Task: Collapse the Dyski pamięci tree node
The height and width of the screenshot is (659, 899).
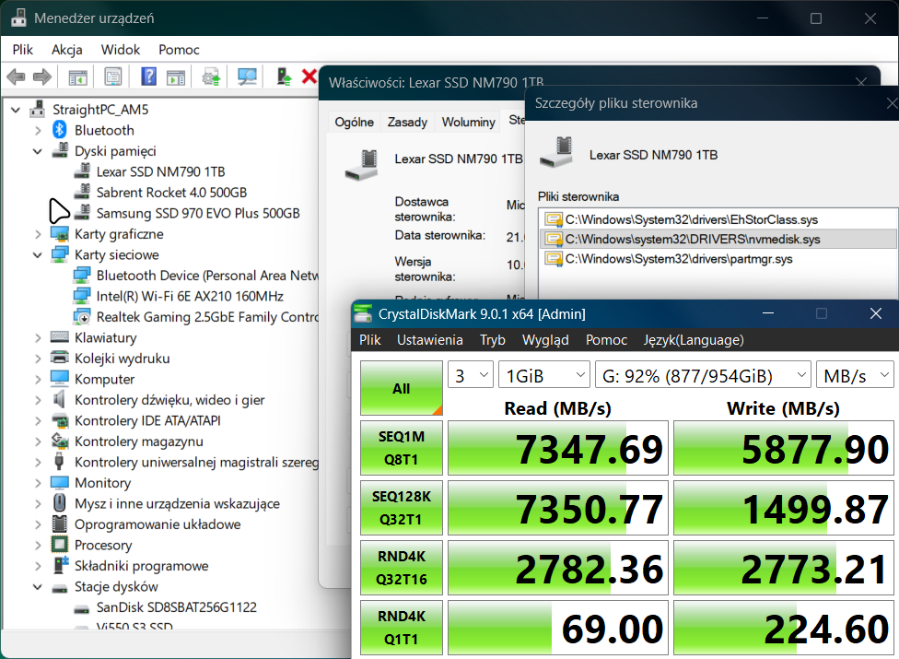Action: click(38, 151)
